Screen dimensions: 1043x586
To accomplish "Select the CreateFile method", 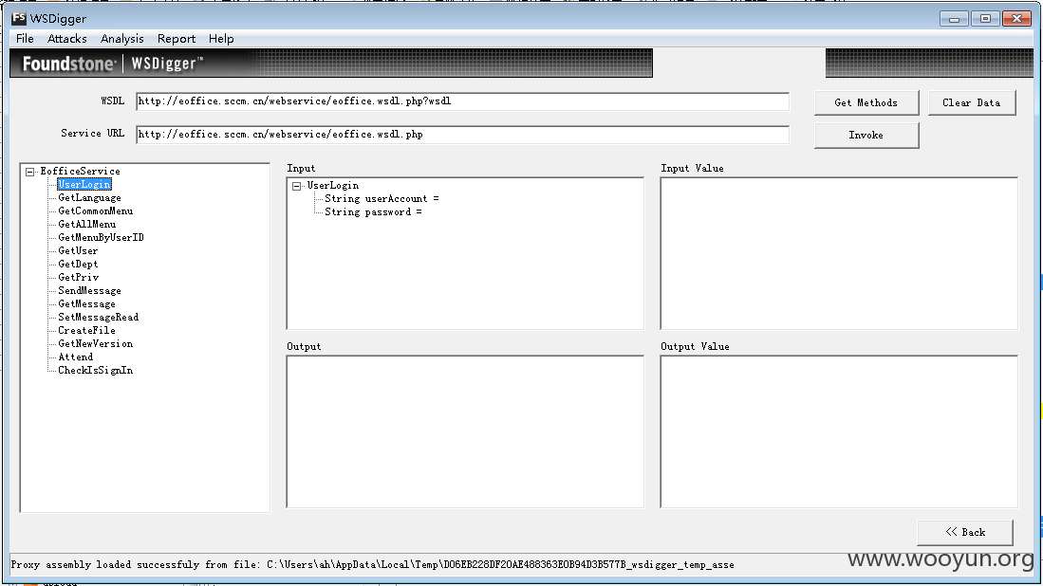I will 86,331.
